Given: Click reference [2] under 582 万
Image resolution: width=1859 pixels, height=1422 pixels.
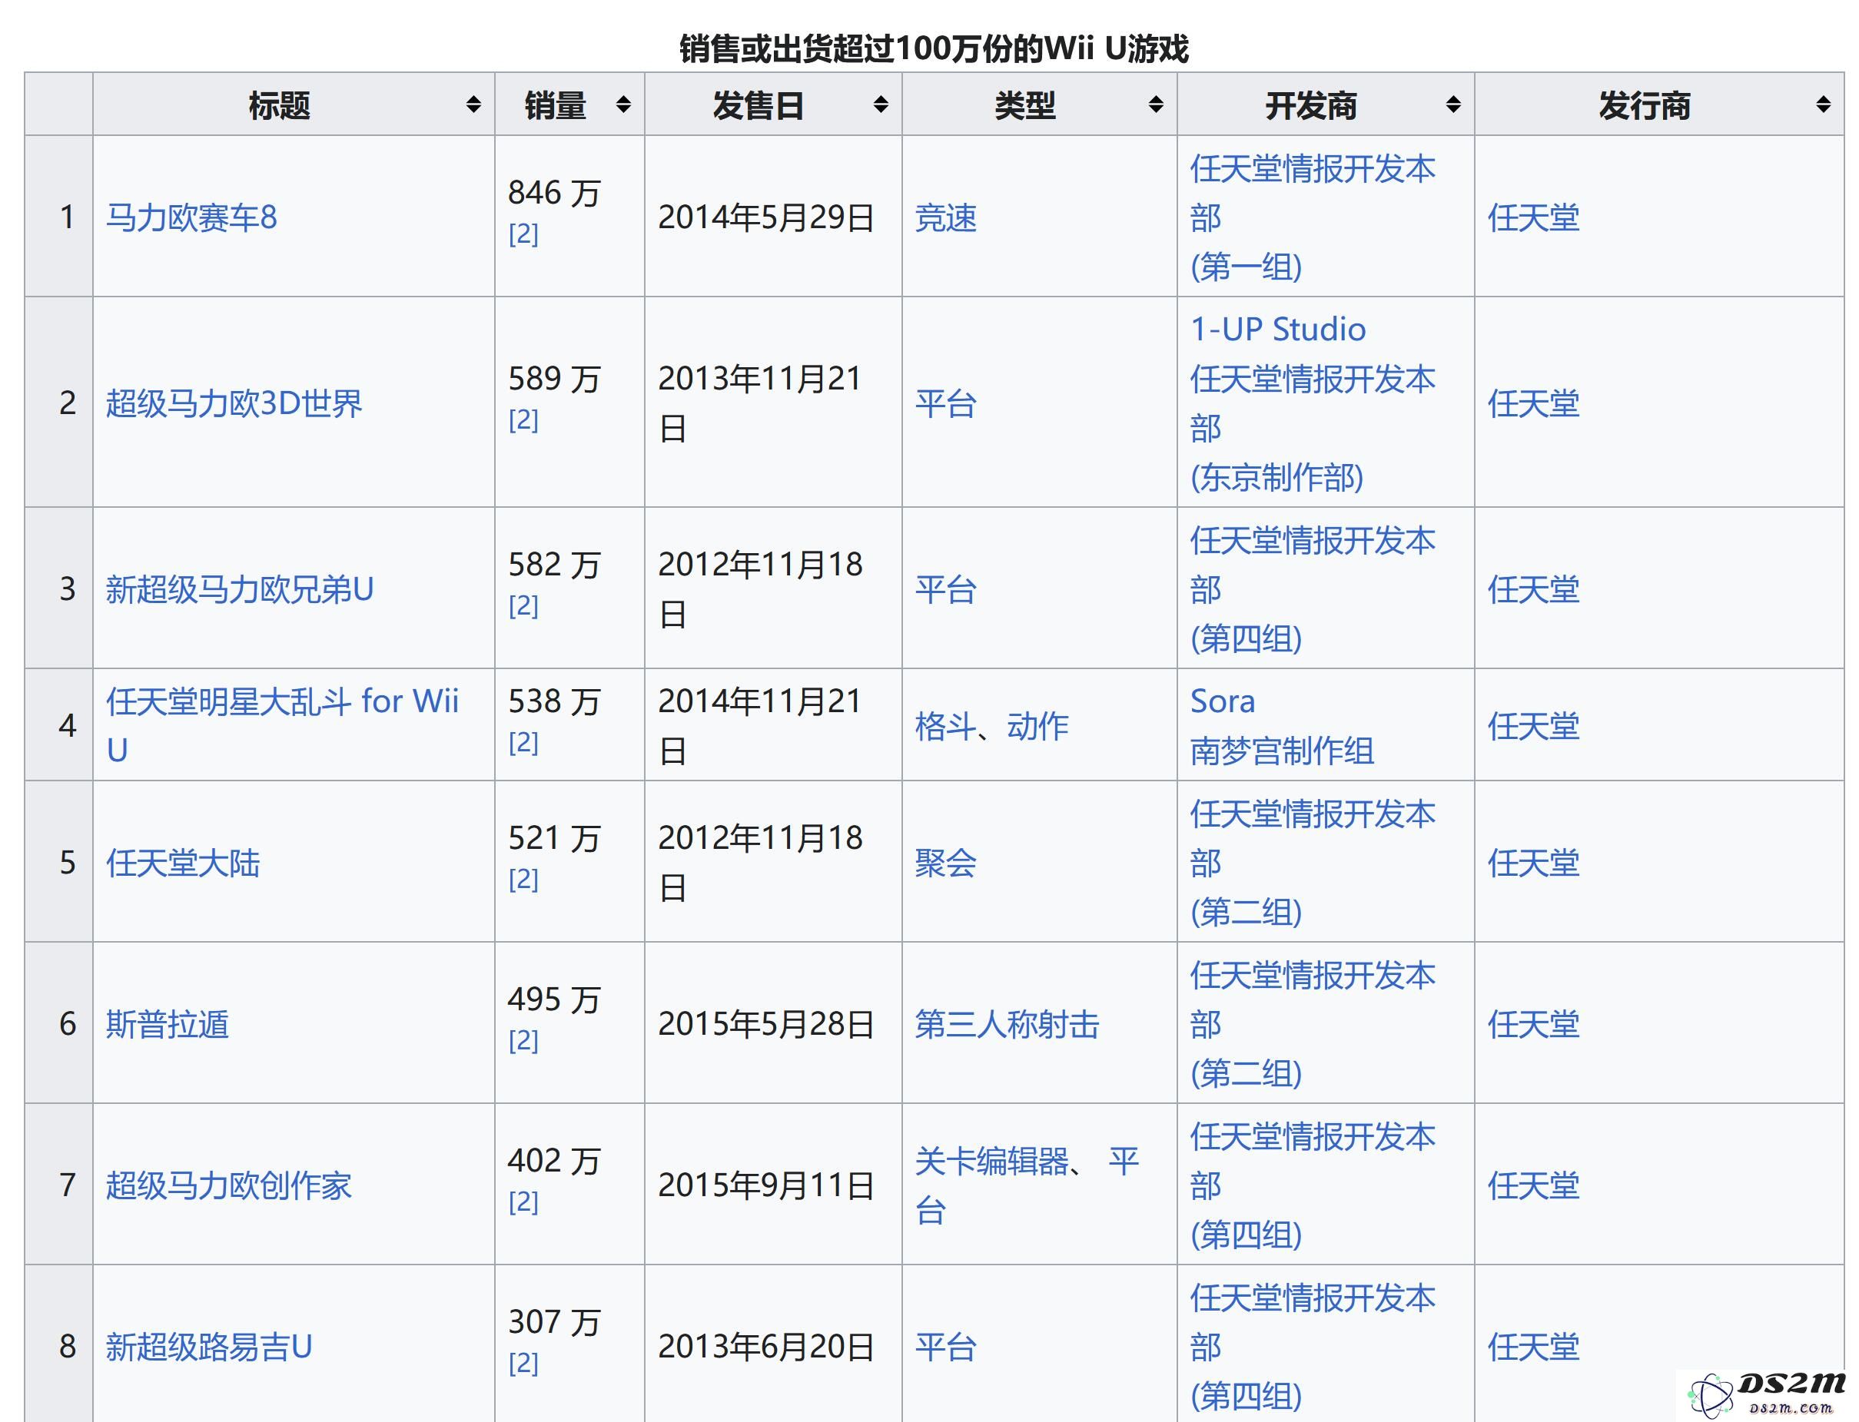Looking at the screenshot, I should tap(523, 606).
